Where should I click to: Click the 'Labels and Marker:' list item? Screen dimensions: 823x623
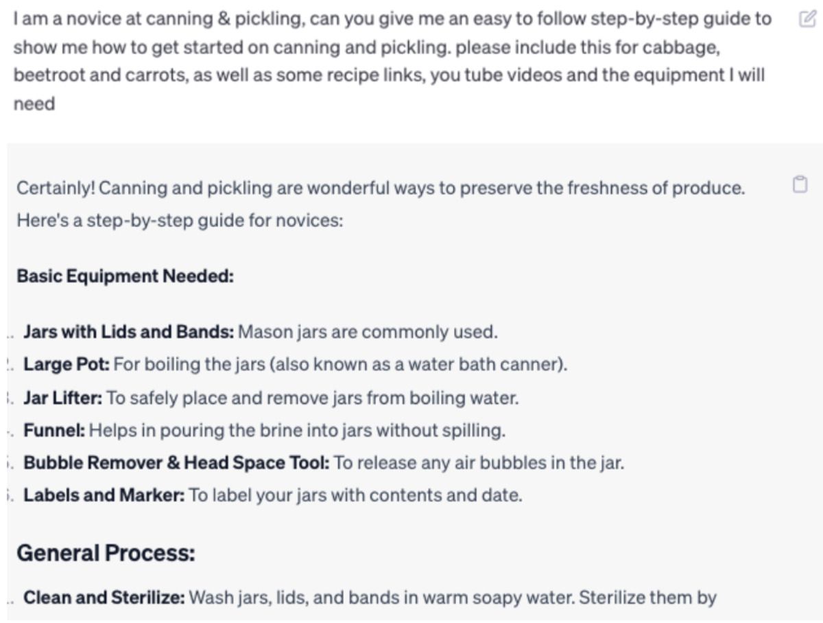coord(273,495)
